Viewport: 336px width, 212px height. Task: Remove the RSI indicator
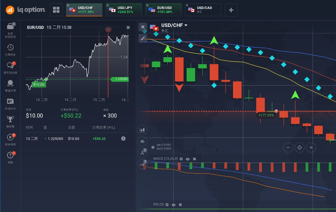pos(180,205)
